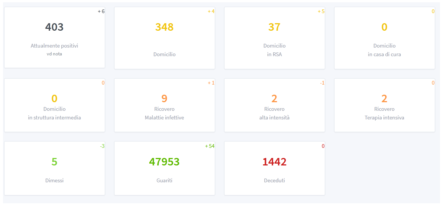The height and width of the screenshot is (207, 443).
Task: Click the Domicilio in struttura intermedia label
Action: 54,113
